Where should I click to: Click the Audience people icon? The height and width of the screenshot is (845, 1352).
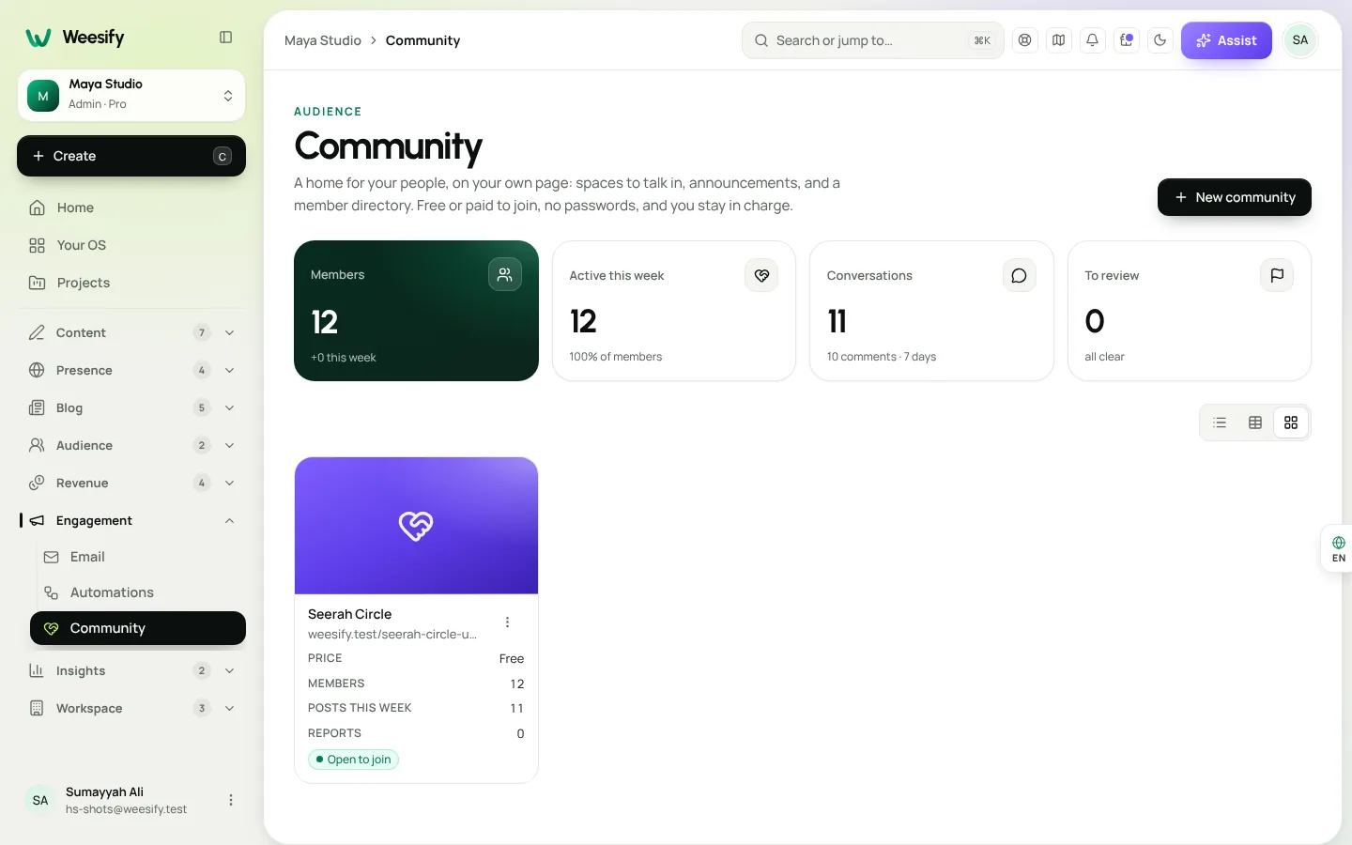tap(37, 445)
